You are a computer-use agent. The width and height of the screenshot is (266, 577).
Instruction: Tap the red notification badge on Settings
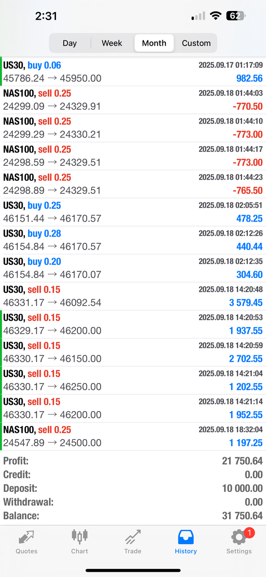coord(249,532)
